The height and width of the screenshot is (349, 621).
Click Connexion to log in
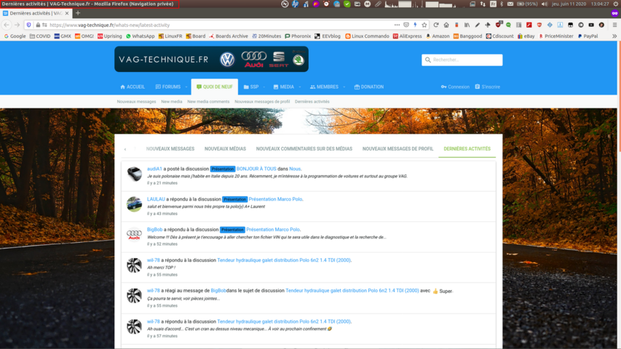tap(455, 87)
